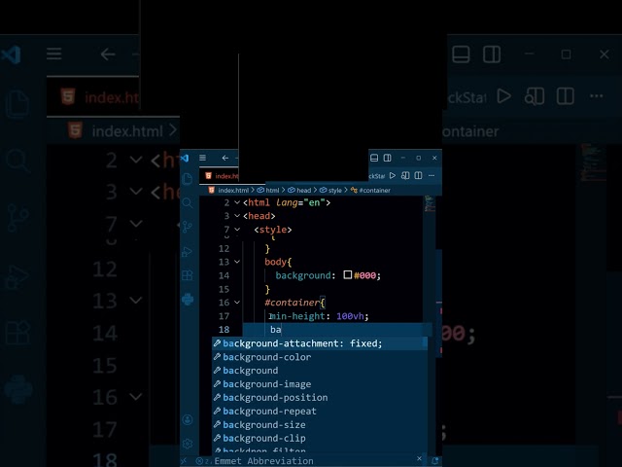Choose the background-attachment: fixed; suggestion
This screenshot has height=467, width=622.
(320, 343)
